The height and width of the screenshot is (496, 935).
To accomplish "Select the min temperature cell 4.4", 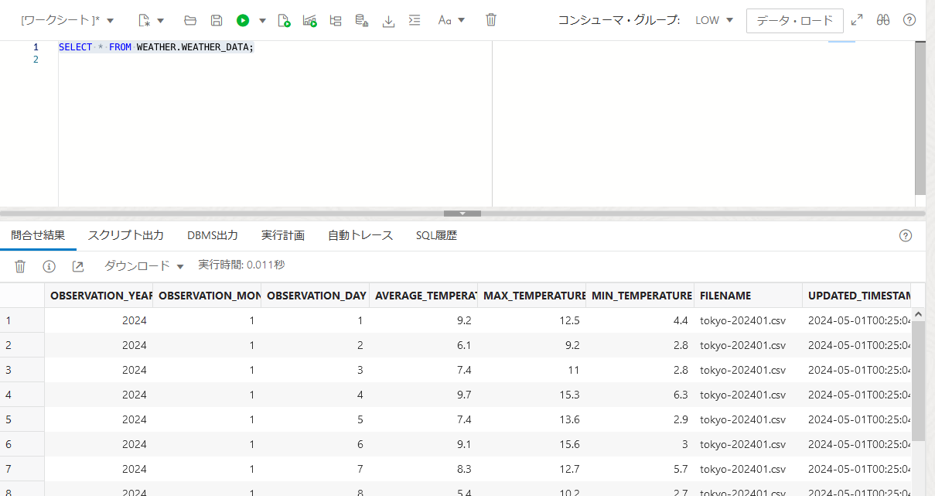I will (x=640, y=320).
